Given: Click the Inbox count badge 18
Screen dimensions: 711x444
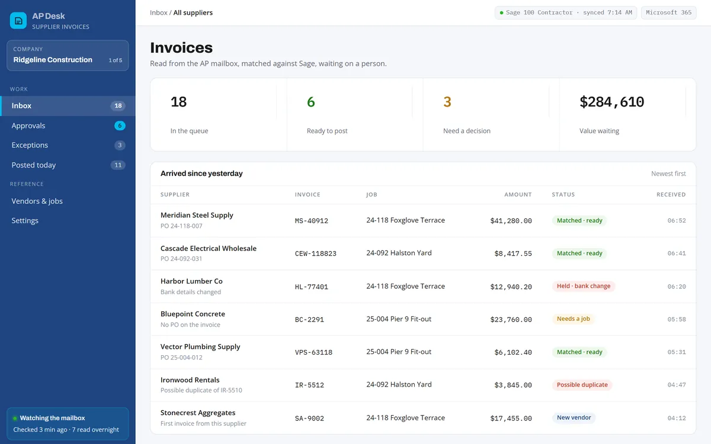Looking at the screenshot, I should click(118, 106).
